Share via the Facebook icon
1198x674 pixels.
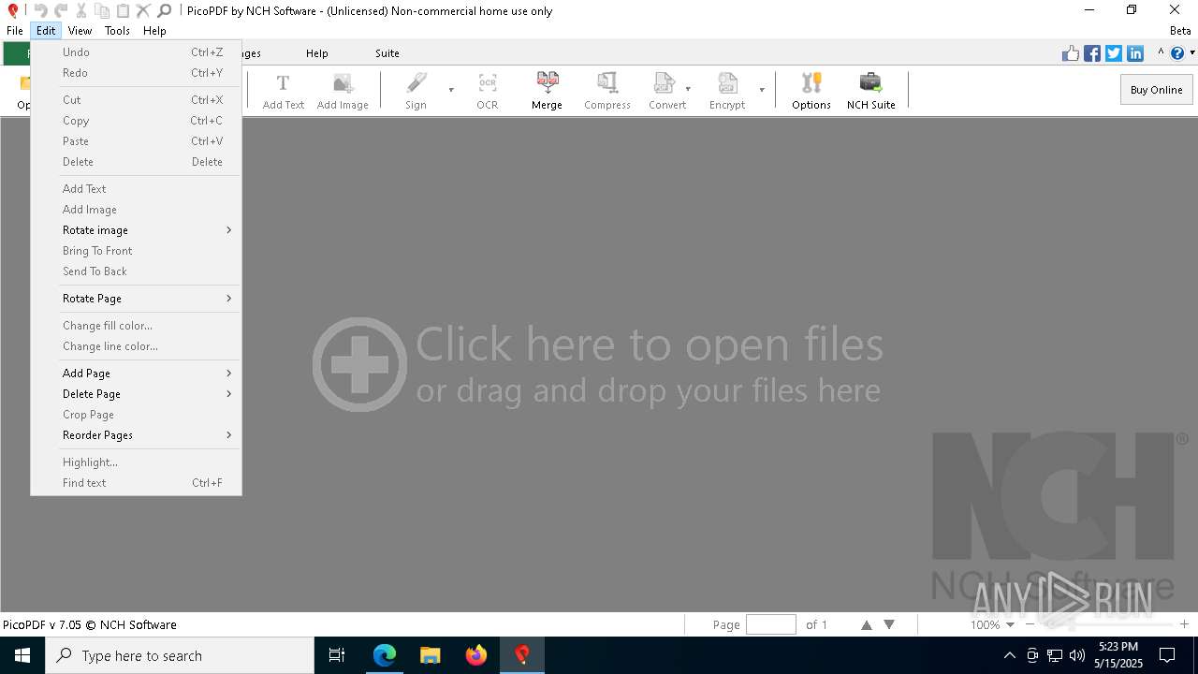coord(1092,53)
